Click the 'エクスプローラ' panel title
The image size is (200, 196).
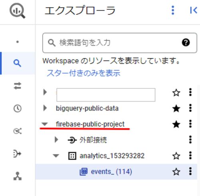[x=80, y=10]
